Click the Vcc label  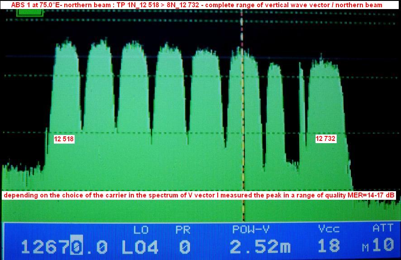(x=329, y=230)
